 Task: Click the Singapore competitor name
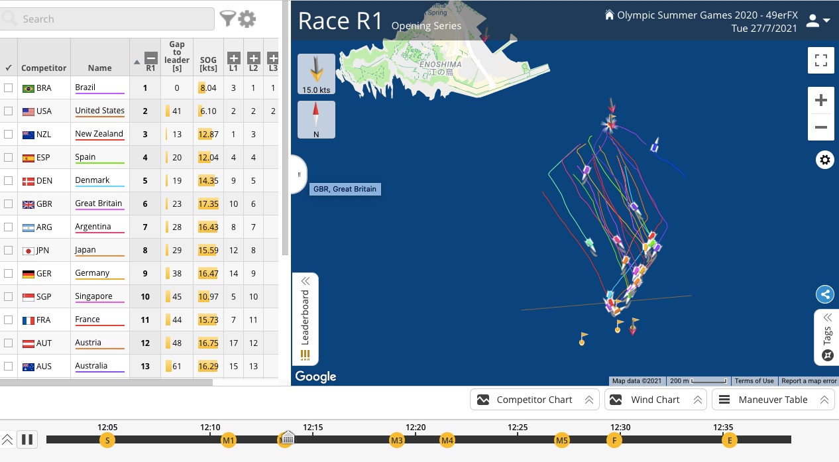tap(93, 296)
